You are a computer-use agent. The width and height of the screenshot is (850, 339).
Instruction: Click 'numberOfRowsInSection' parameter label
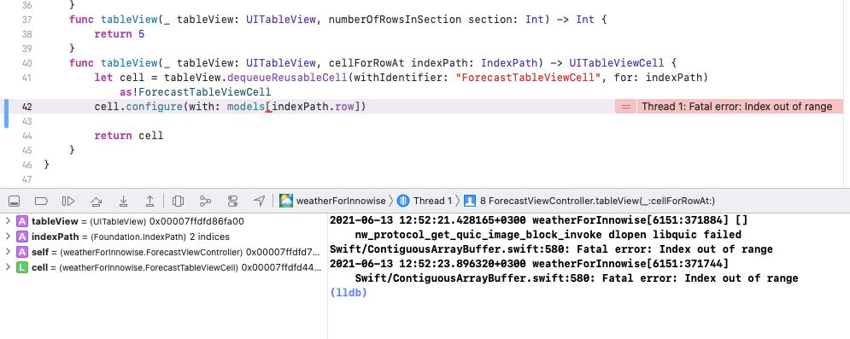coord(395,20)
